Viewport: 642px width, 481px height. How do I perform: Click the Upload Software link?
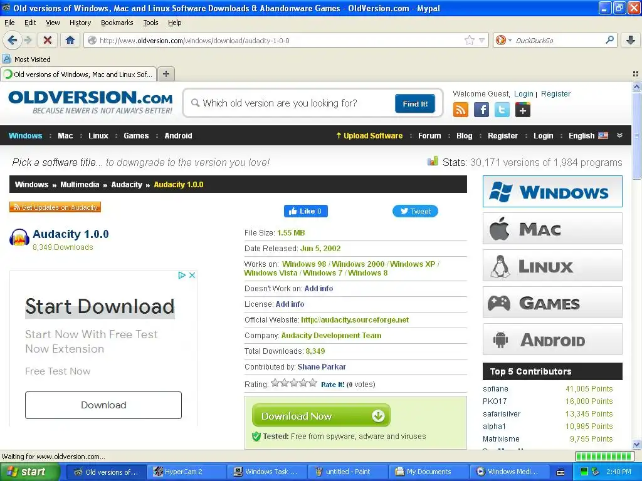369,135
